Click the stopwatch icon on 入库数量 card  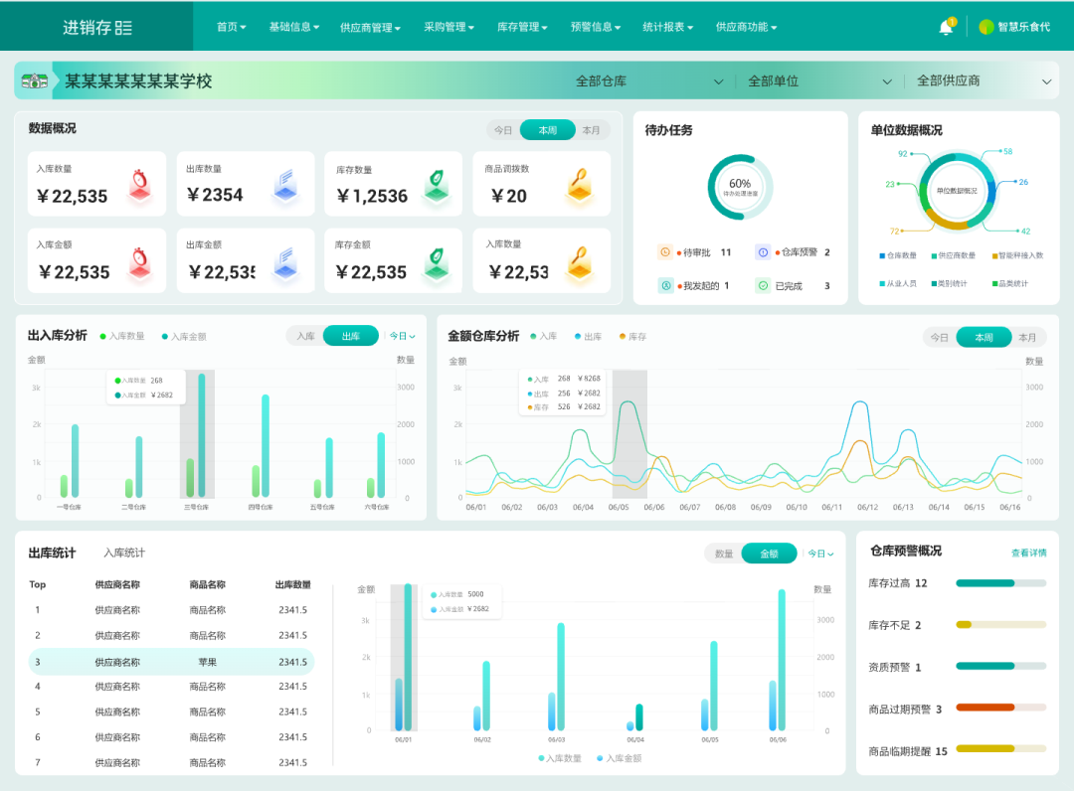(x=140, y=186)
